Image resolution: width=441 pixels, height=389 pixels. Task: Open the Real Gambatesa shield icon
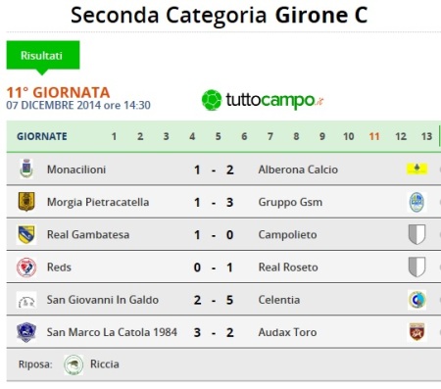pyautogui.click(x=26, y=234)
